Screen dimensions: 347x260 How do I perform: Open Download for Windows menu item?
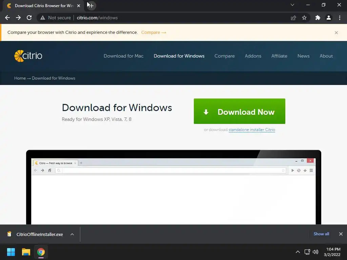pos(179,56)
